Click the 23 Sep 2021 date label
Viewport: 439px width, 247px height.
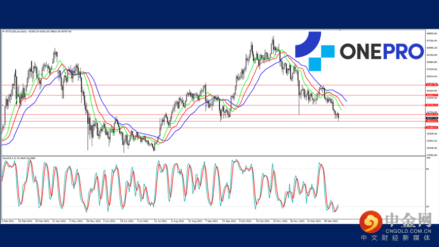pos(229,221)
